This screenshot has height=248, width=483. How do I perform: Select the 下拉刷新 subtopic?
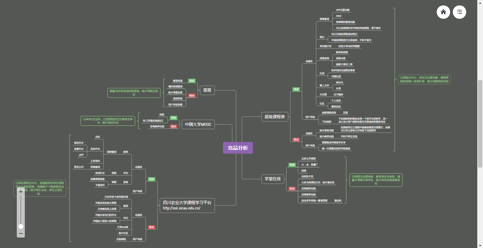(327, 121)
